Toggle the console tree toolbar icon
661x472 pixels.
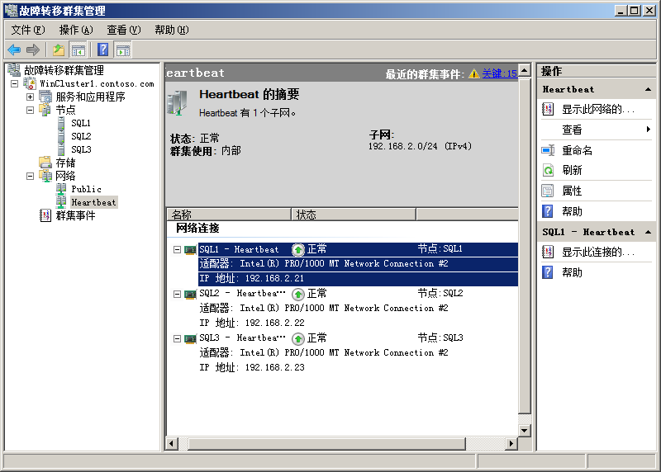(x=78, y=50)
